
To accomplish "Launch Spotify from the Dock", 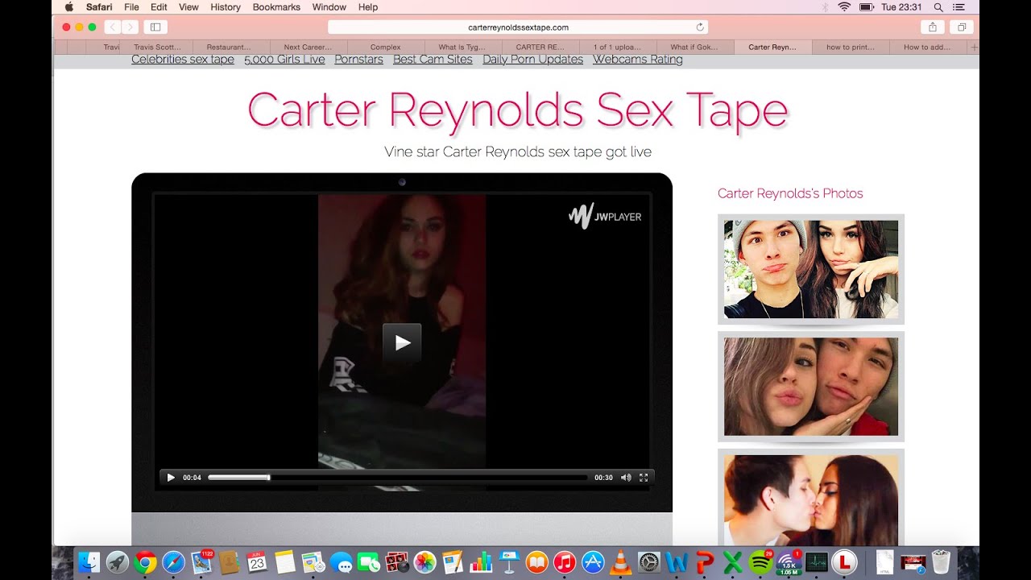I will pyautogui.click(x=760, y=561).
